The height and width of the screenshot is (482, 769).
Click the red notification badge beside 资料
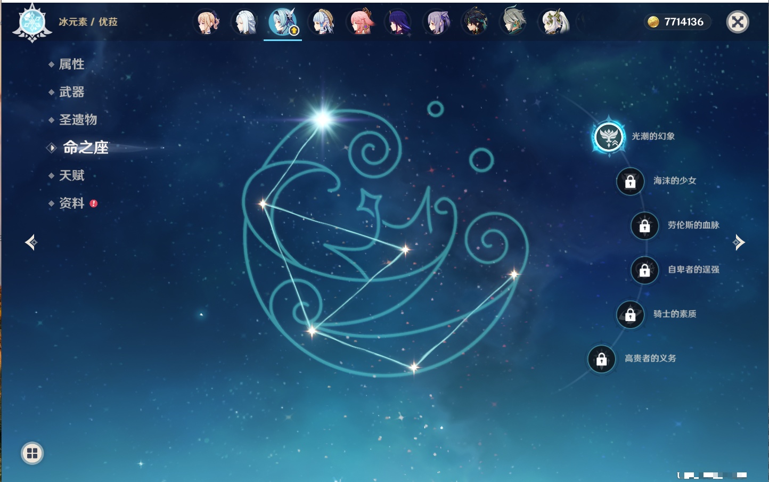click(94, 203)
